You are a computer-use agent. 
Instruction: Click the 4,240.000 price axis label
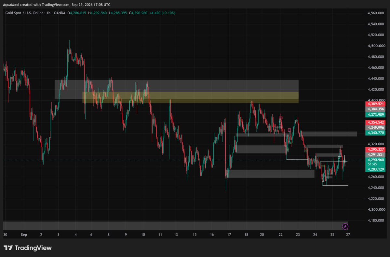[376, 188]
